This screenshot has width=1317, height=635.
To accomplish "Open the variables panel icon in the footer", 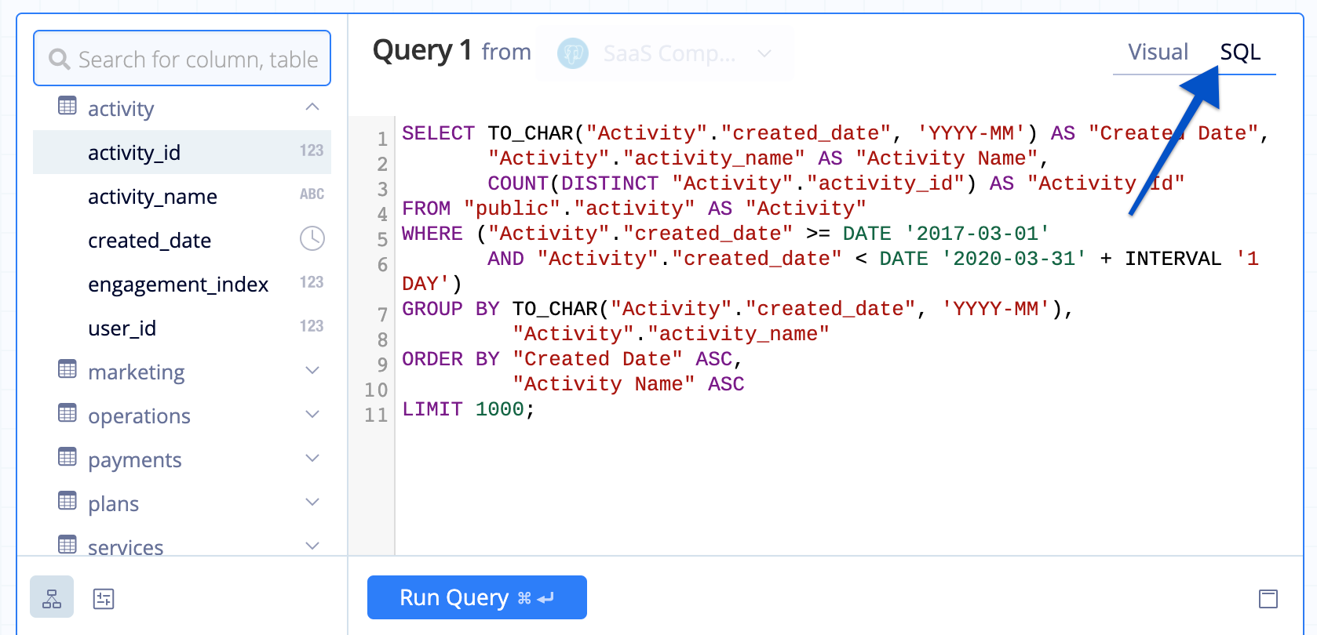I will 104,599.
